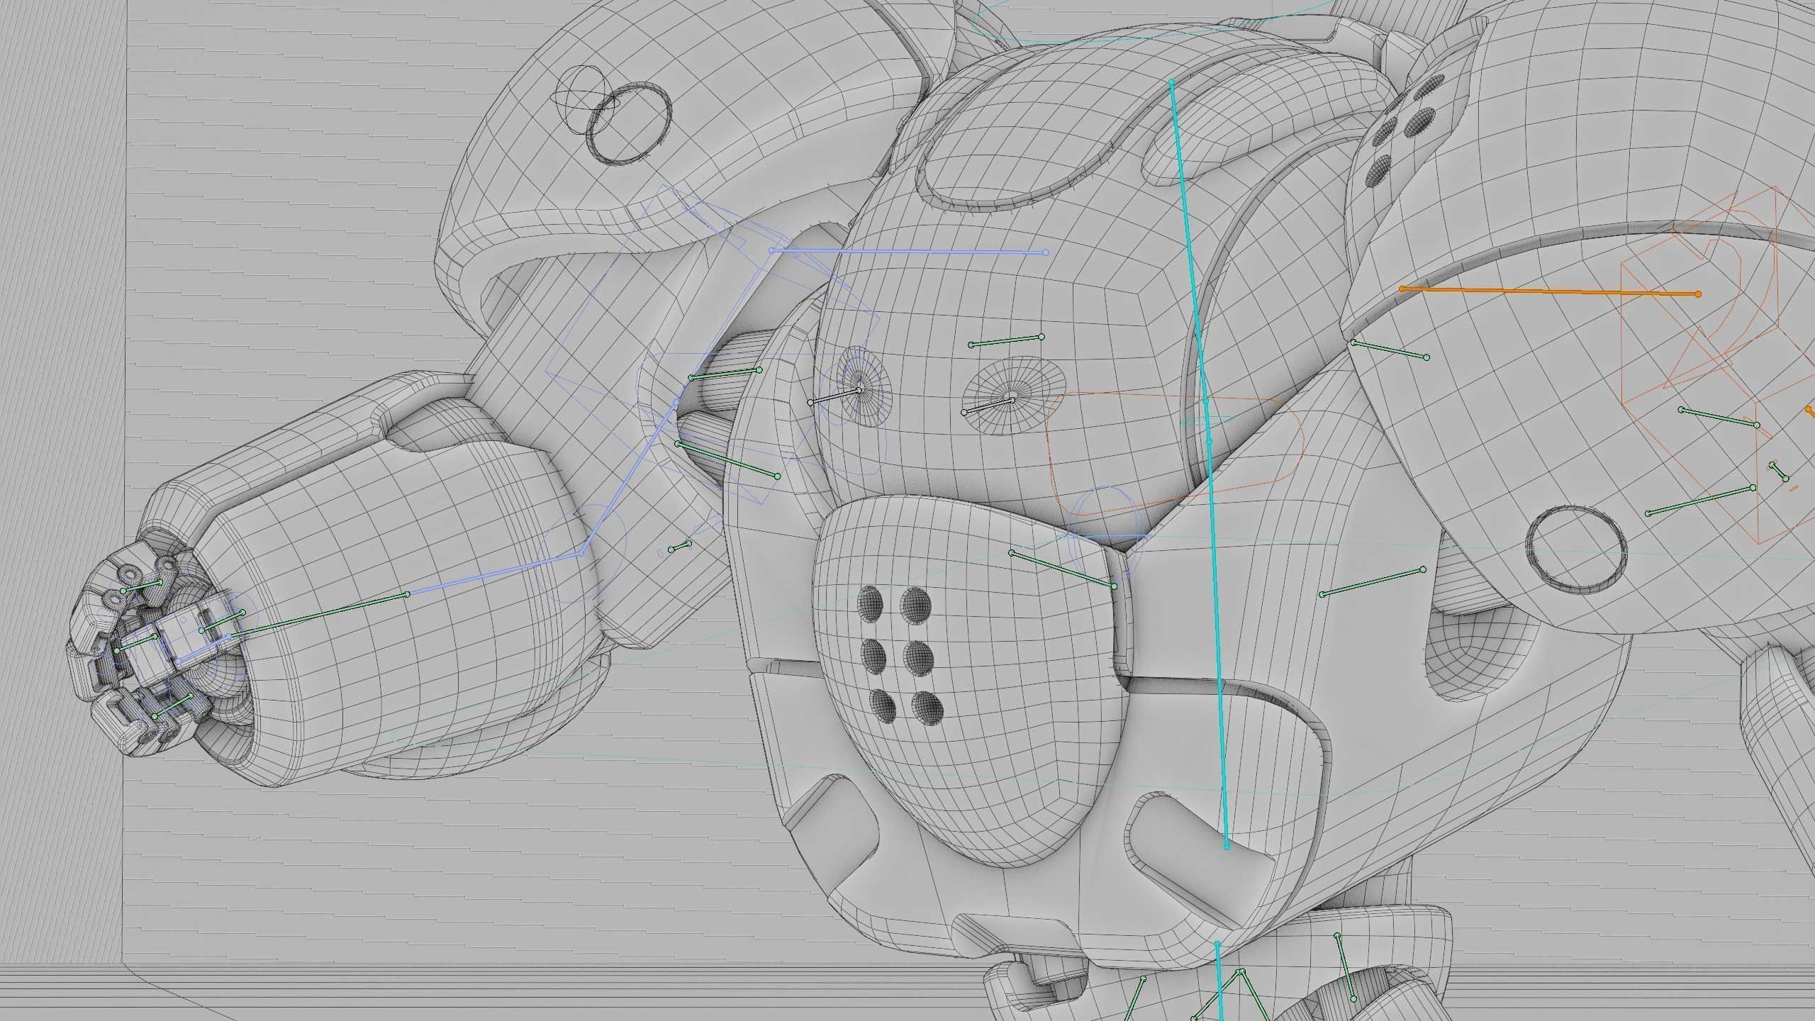Select the green bone on the torso right of the cyan spine
Image resolution: width=1815 pixels, height=1021 pixels.
click(x=1373, y=582)
